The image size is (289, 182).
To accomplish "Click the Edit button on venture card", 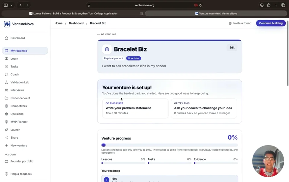I will coord(232,48).
